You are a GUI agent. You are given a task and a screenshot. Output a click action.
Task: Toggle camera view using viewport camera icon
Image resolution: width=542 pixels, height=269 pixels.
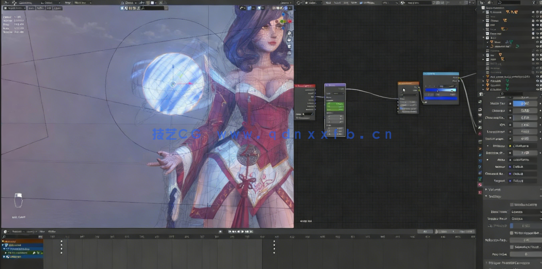click(x=289, y=46)
